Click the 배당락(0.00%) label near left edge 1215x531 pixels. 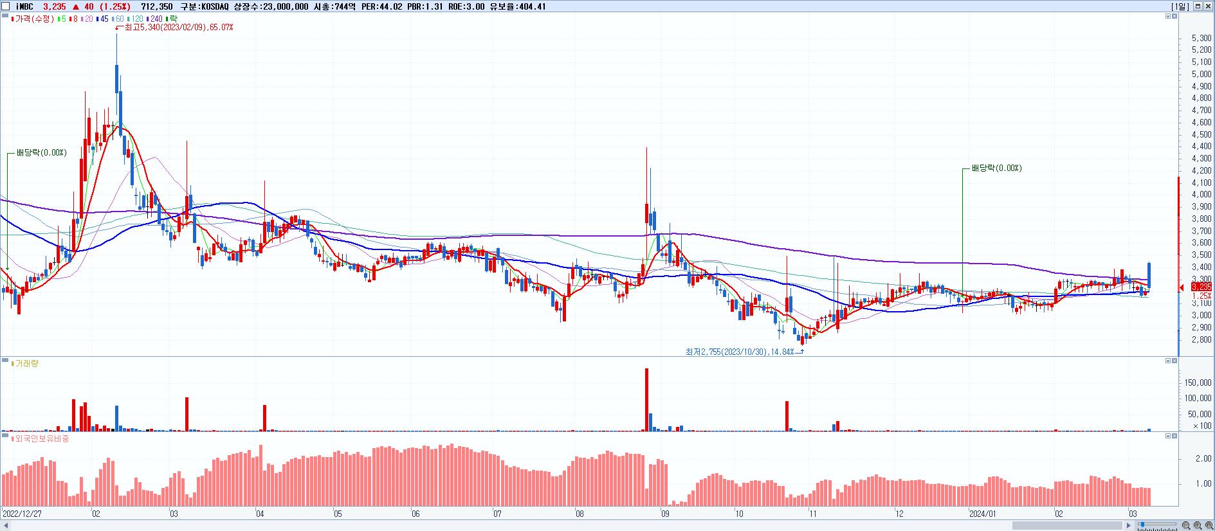click(x=41, y=153)
